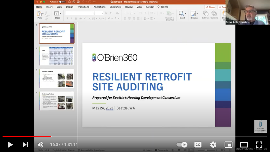Image resolution: width=270 pixels, height=152 pixels.
Task: Open the Acrobat ribbon tab
Action: point(150,7)
